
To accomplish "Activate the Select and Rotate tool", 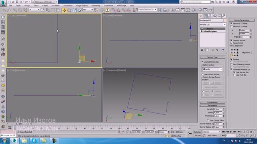I will (x=69, y=10).
